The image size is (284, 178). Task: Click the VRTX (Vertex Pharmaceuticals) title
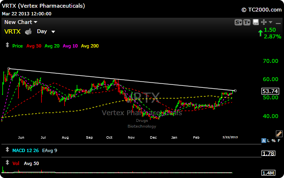point(43,6)
